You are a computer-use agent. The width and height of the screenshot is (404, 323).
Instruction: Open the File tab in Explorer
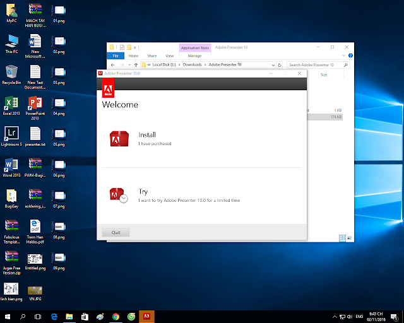(116, 56)
